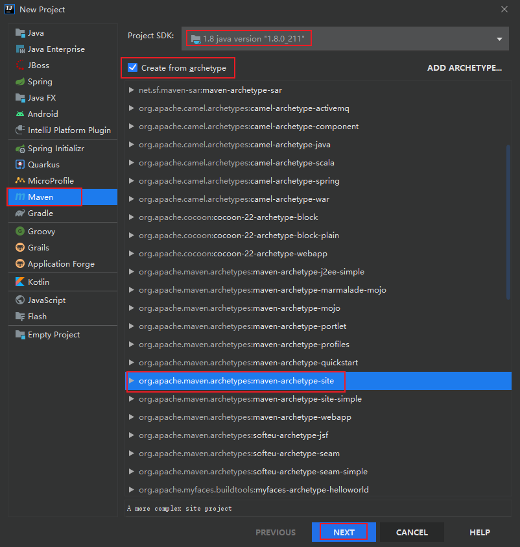Image resolution: width=520 pixels, height=547 pixels.
Task: Select maven-archetype-portlet row text
Action: click(x=242, y=326)
